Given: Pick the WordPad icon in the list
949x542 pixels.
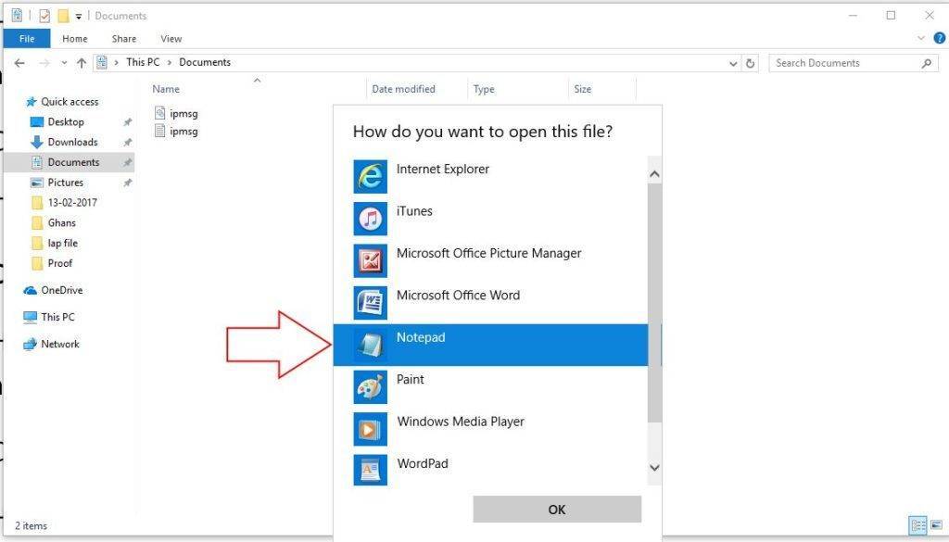Looking at the screenshot, I should coord(370,471).
